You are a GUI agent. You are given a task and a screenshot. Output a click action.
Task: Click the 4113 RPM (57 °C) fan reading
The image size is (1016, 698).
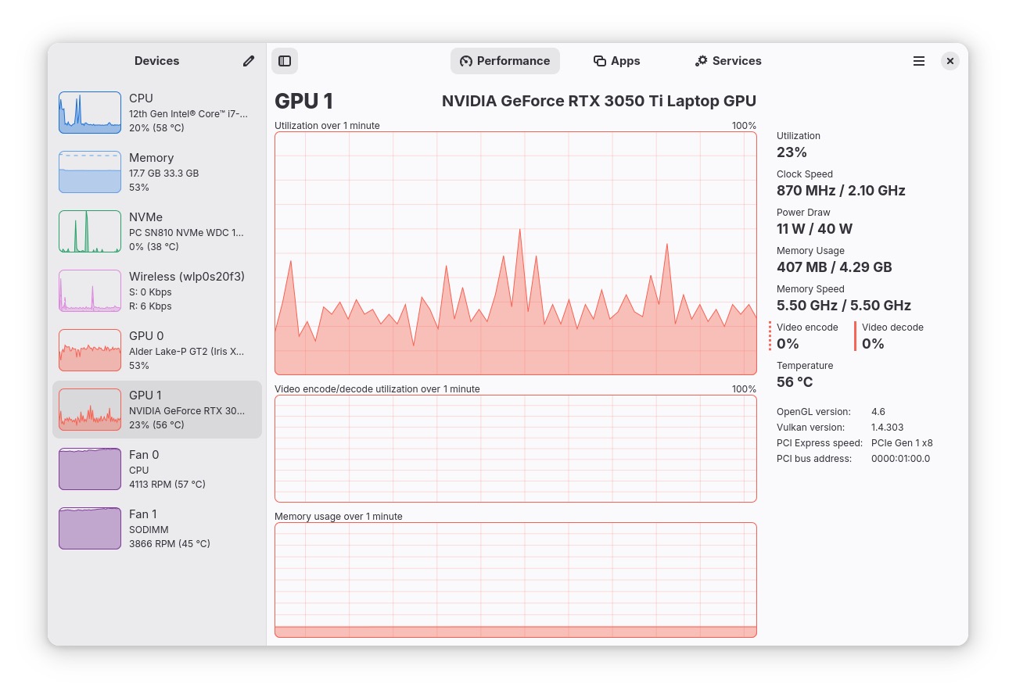coord(167,485)
